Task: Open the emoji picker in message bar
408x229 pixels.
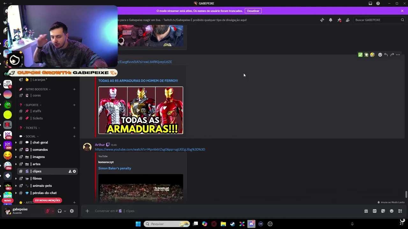Action: [x=392, y=211]
